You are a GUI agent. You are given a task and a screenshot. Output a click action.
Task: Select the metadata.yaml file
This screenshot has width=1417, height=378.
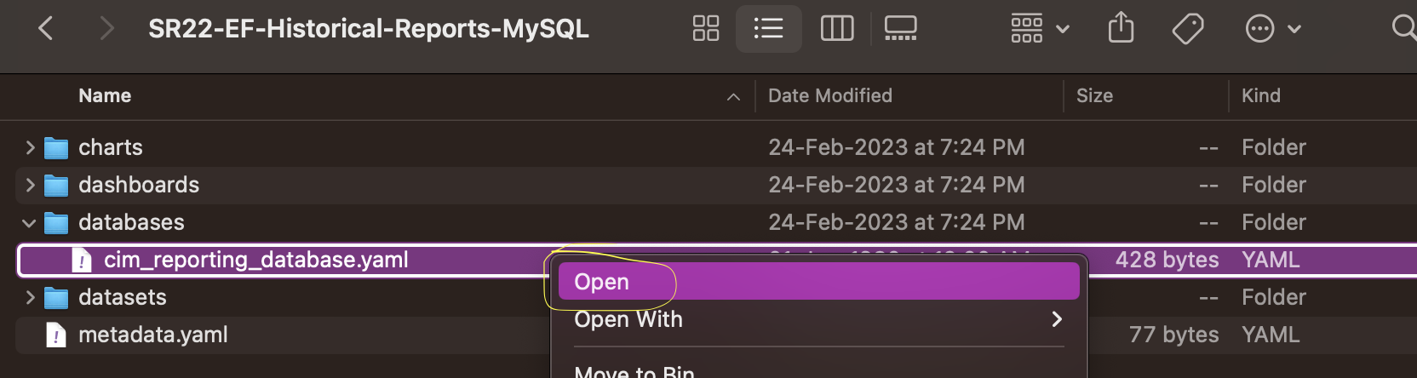coord(152,335)
